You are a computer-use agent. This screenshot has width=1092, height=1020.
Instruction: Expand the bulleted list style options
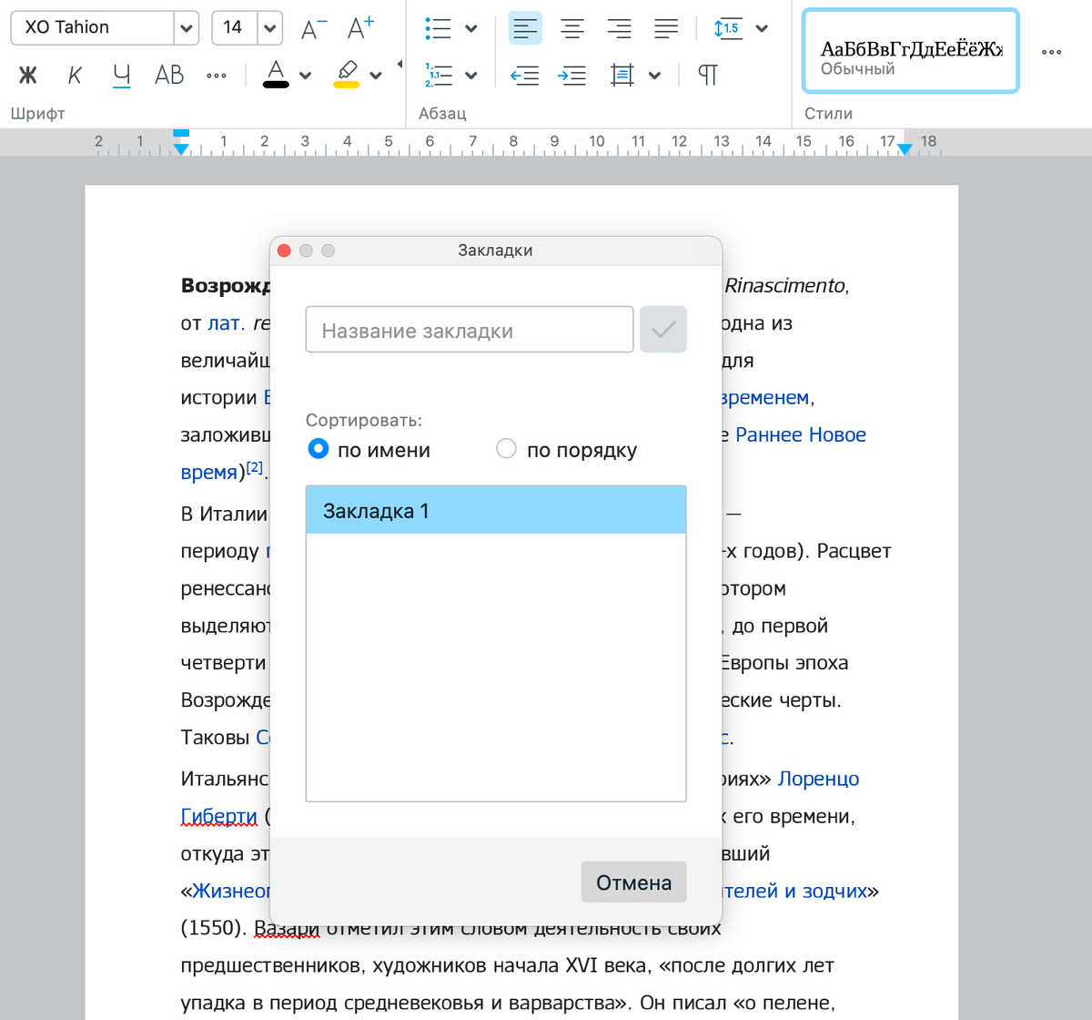(471, 29)
